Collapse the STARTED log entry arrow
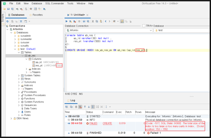This screenshot has width=211, height=138. click(x=66, y=116)
